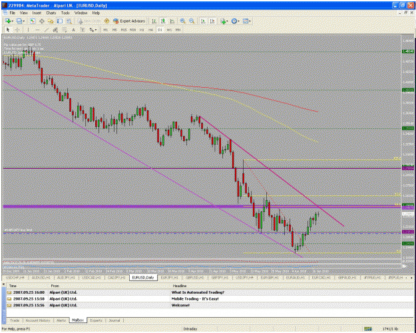Select the Cursor arrow tool

pos(8,30)
